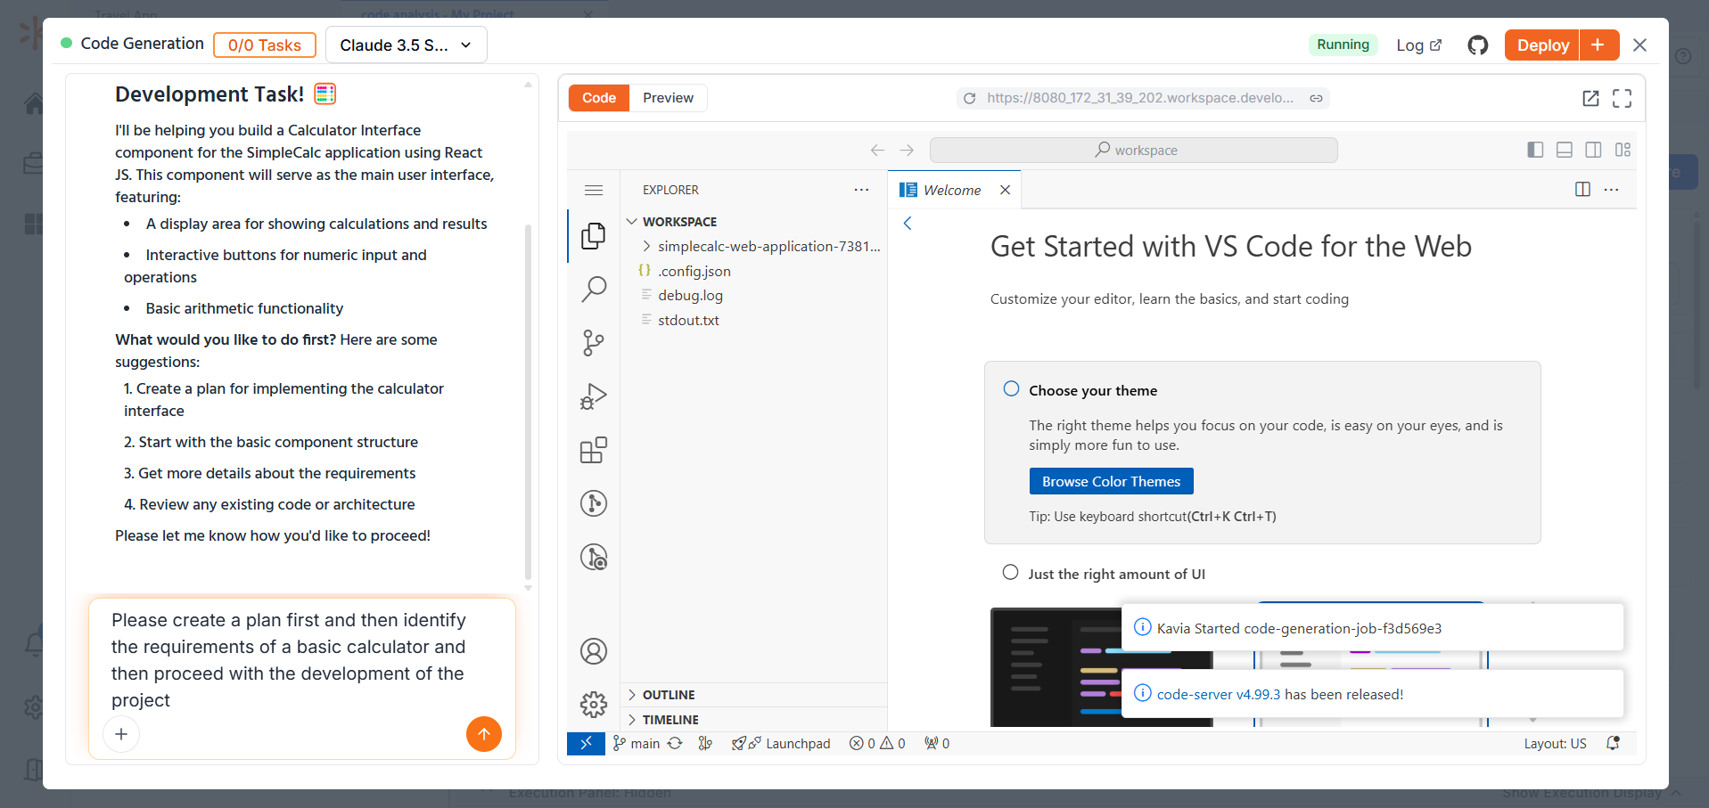Switch to the Code tab
1709x808 pixels.
[x=599, y=98]
